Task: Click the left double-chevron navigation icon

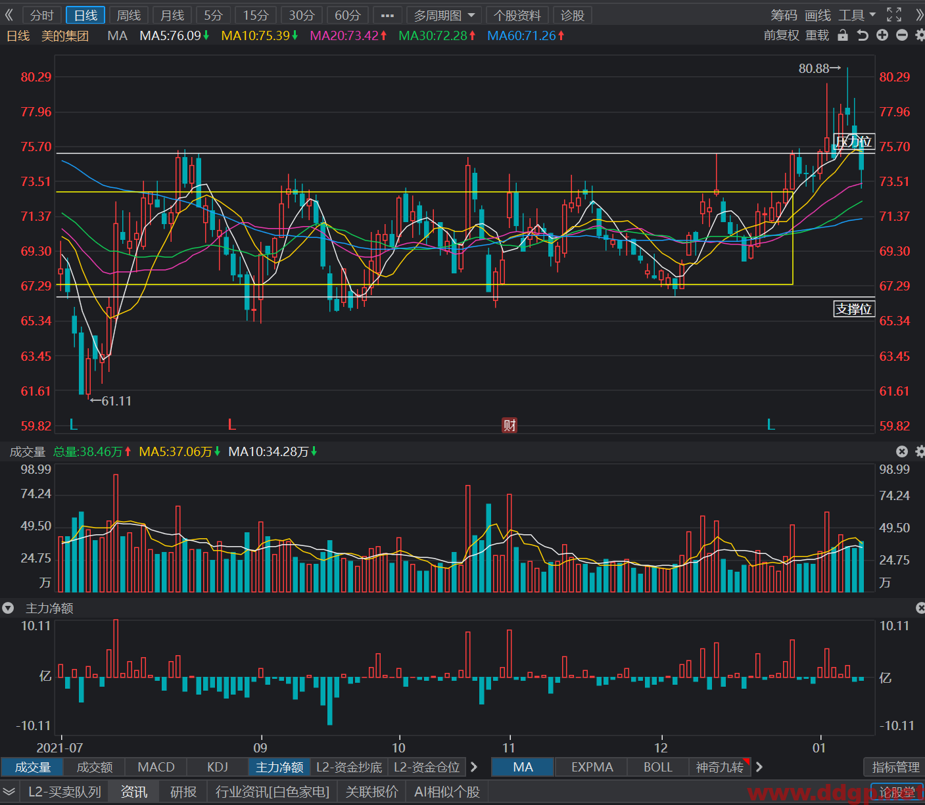Action: (x=9, y=14)
